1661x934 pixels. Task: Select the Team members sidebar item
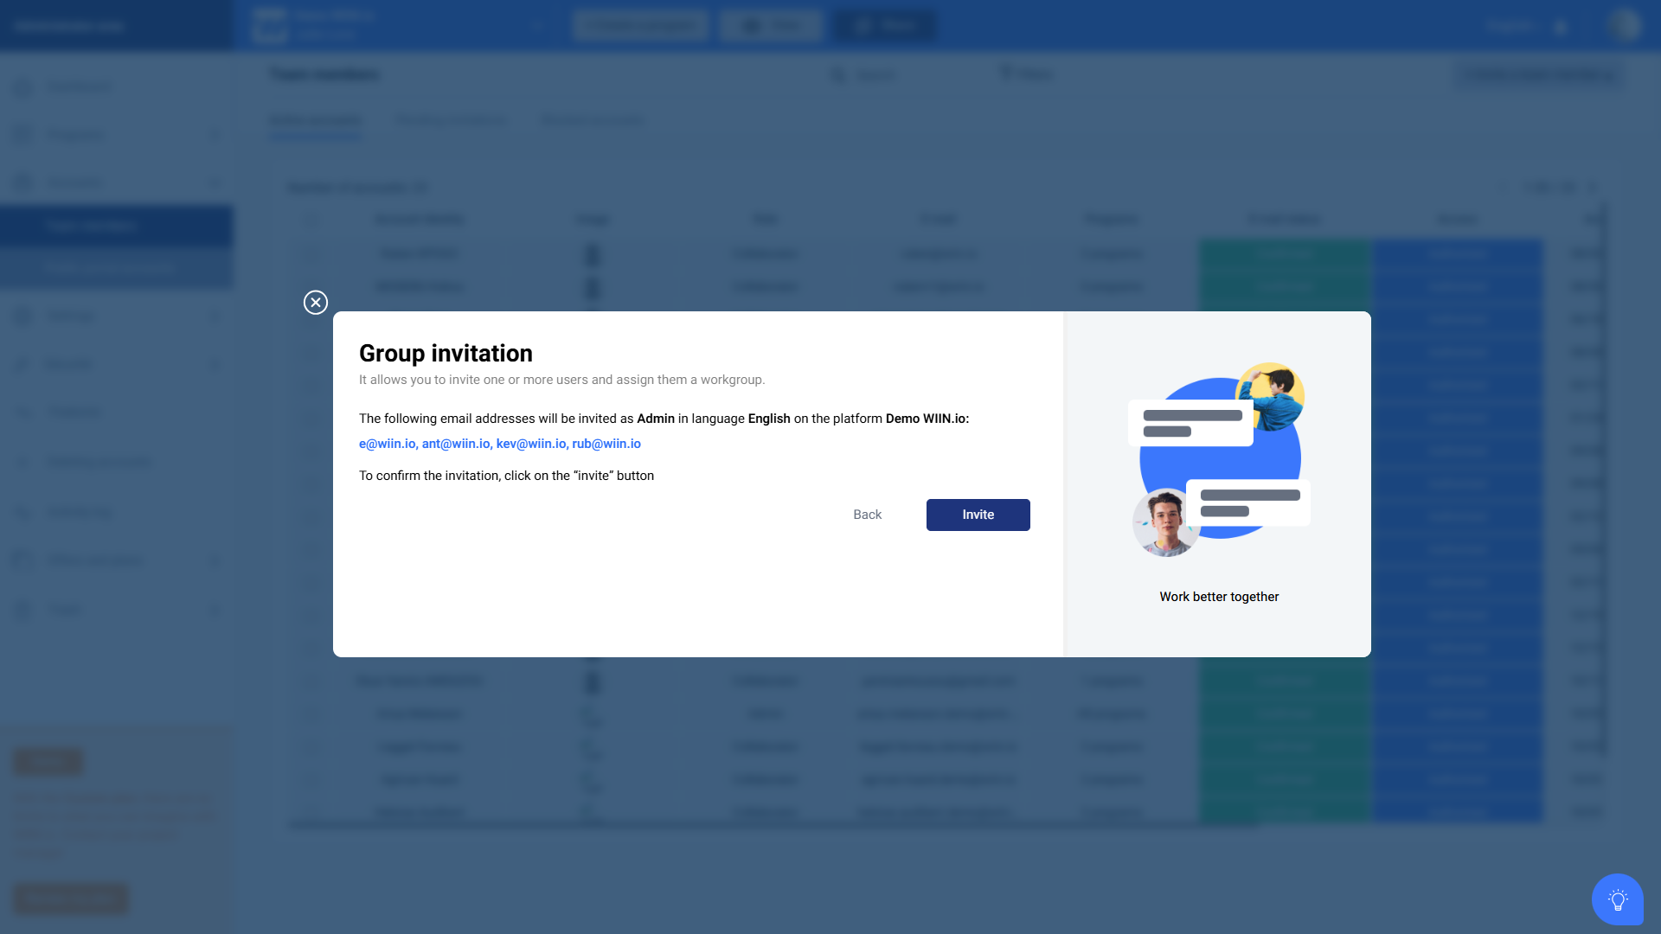(91, 226)
